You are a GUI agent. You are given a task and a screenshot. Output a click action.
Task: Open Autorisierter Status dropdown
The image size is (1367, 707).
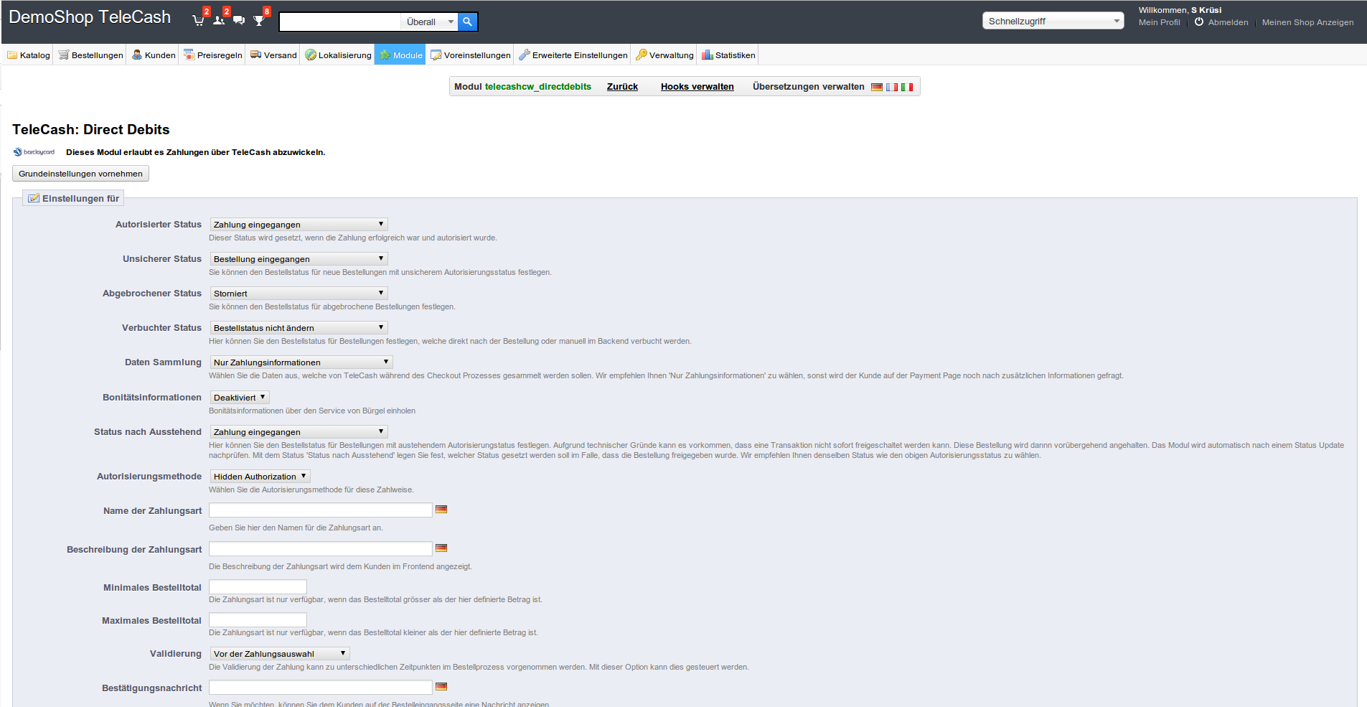(299, 225)
